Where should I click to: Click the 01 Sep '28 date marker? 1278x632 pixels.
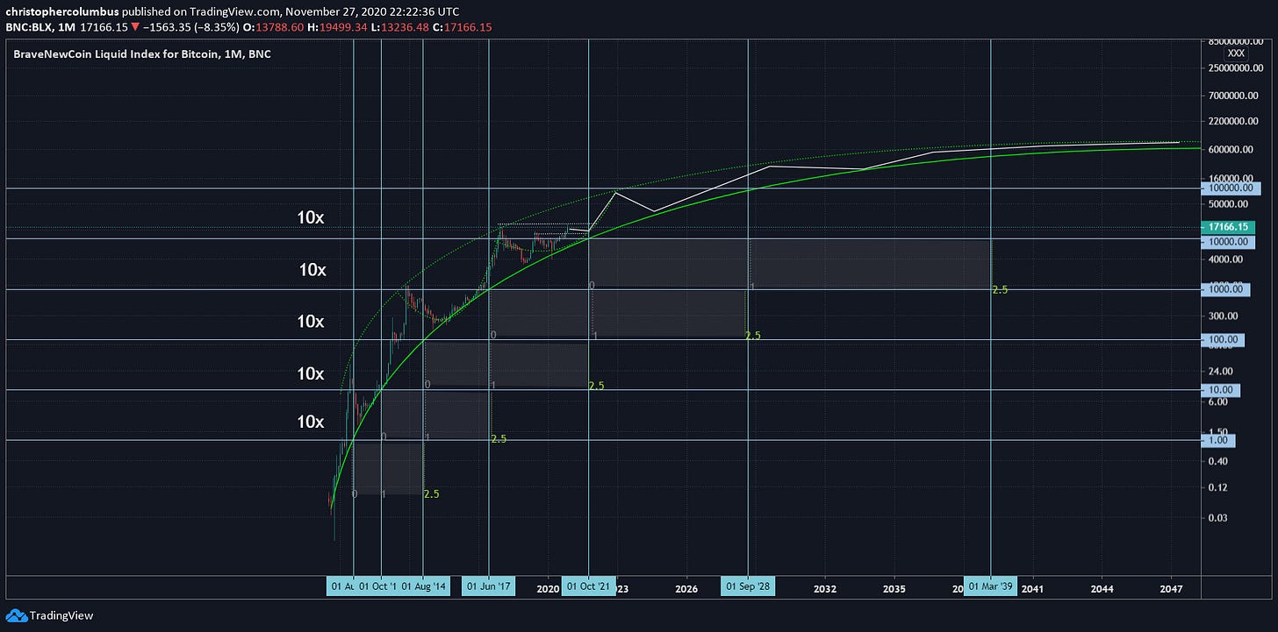[x=749, y=586]
